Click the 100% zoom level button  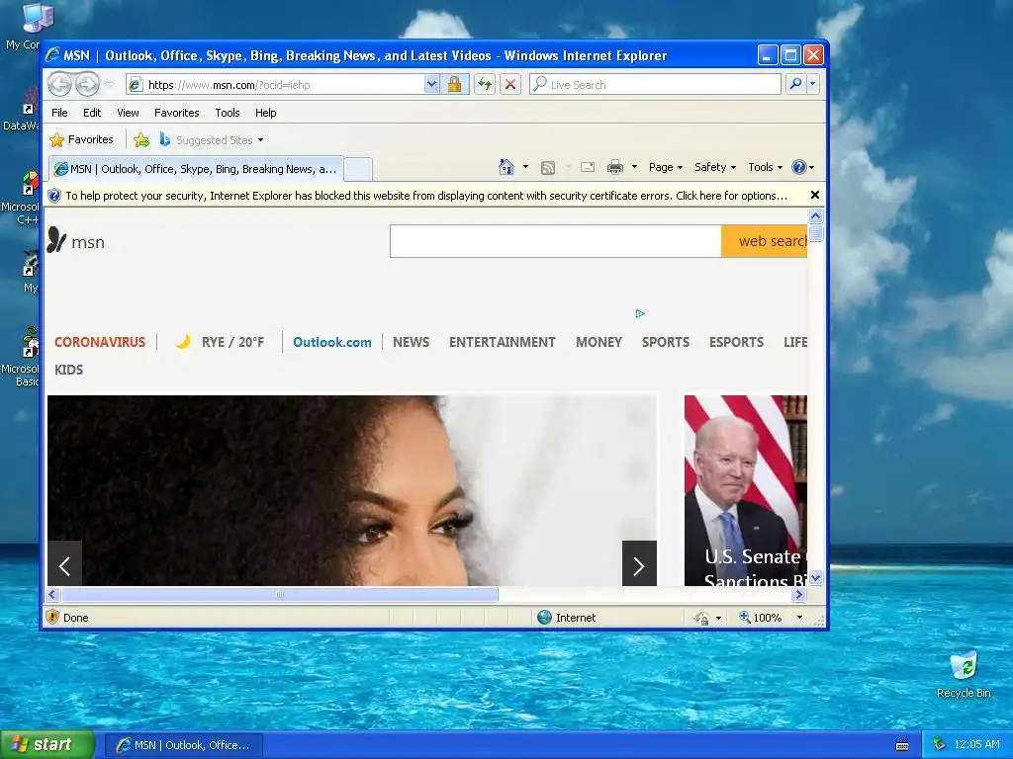click(x=761, y=618)
